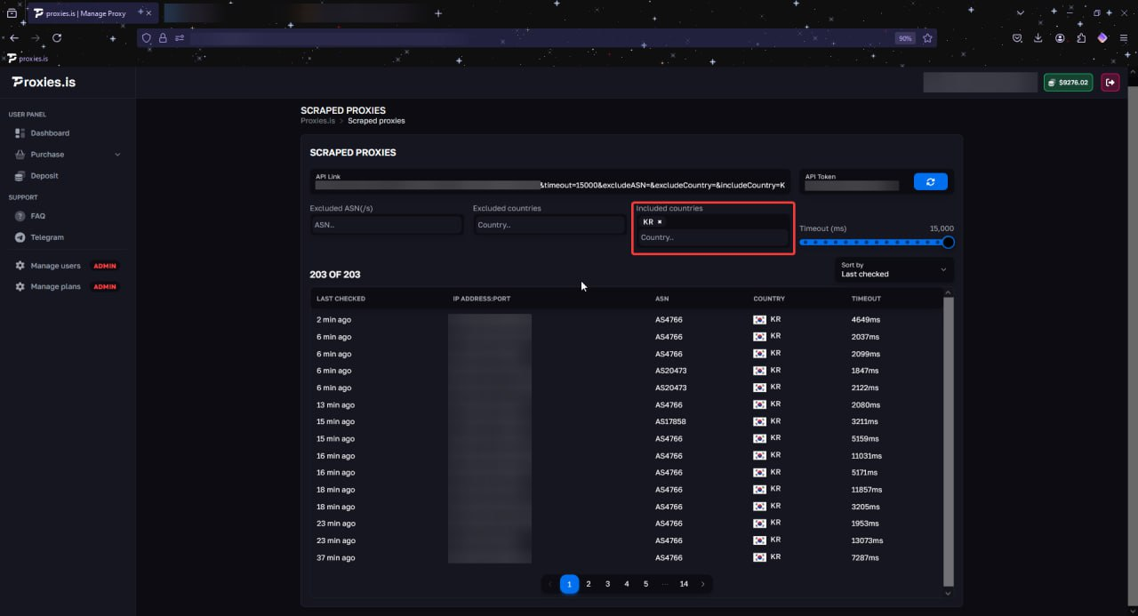Reload the browser page
The width and height of the screenshot is (1138, 616).
pos(57,38)
